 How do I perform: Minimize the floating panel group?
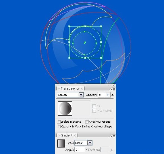click(110, 86)
